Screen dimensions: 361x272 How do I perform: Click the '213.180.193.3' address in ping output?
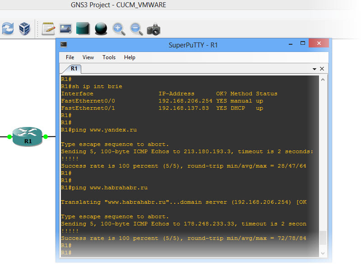207,151
